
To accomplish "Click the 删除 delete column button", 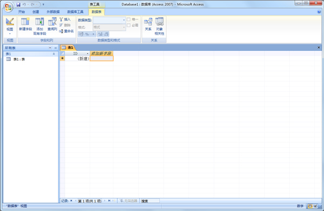I will point(65,25).
